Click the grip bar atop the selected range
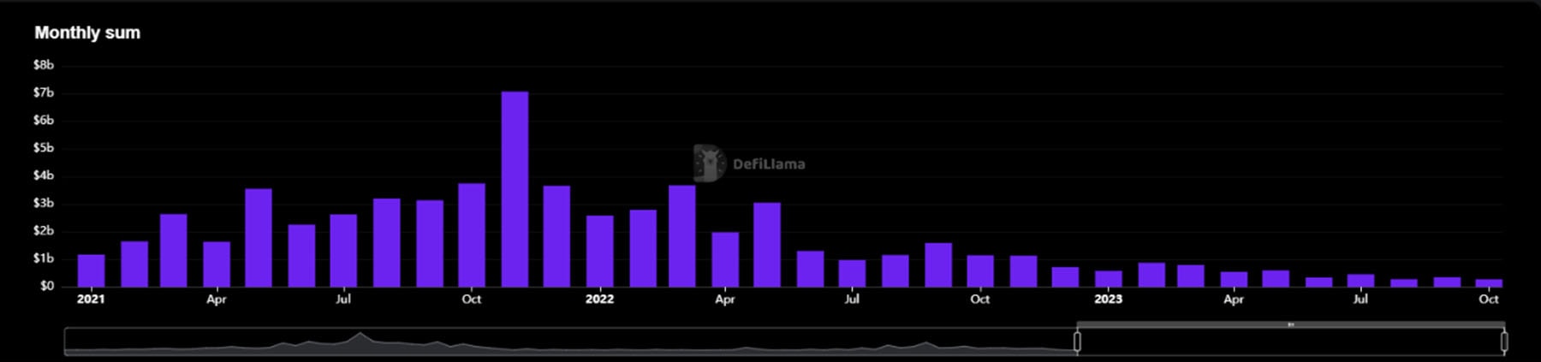Viewport: 1541px width, 362px height. [1290, 324]
